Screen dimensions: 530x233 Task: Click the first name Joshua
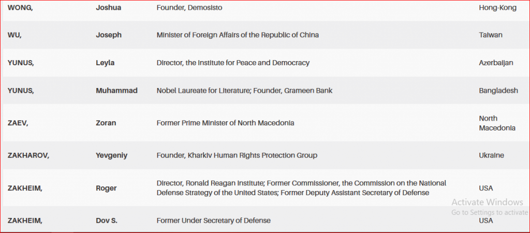[108, 8]
